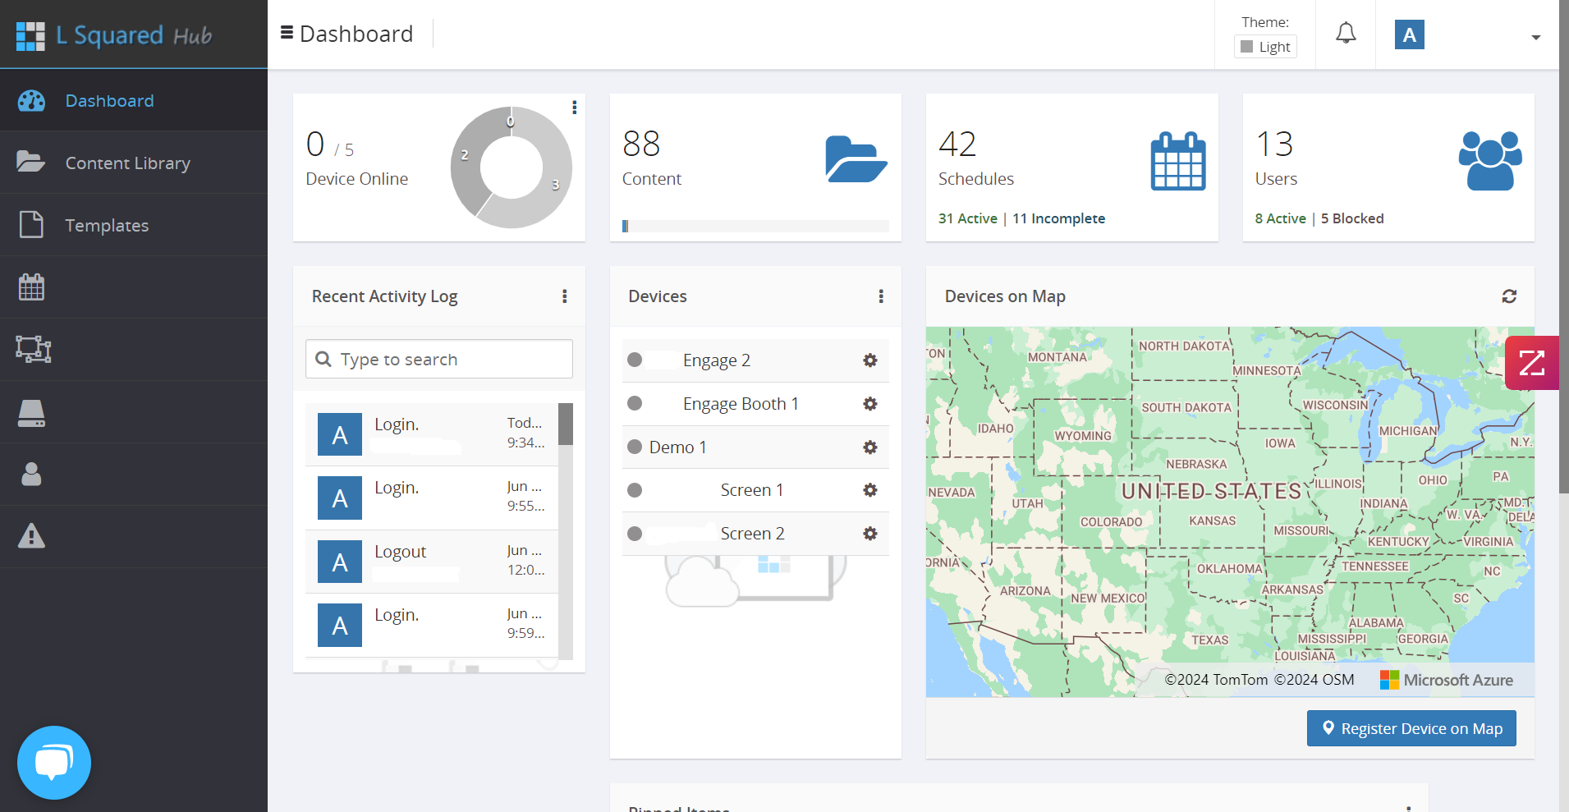1569x812 pixels.
Task: Open the chat support bubble
Action: pos(54,762)
